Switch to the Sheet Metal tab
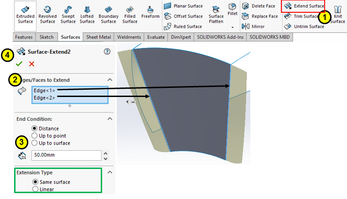Image resolution: width=347 pixels, height=199 pixels. tap(99, 37)
